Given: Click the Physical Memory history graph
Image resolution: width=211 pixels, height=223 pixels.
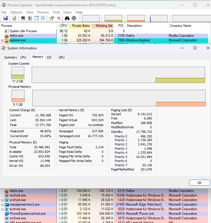Looking at the screenshot, I should [119, 98].
